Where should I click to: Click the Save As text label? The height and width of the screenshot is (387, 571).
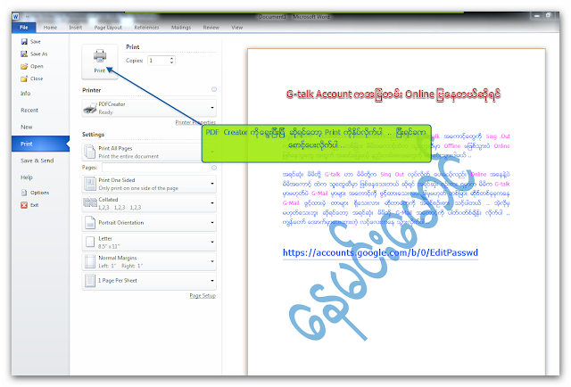39,54
